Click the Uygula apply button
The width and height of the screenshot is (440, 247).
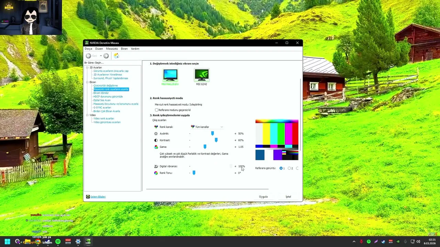263,197
